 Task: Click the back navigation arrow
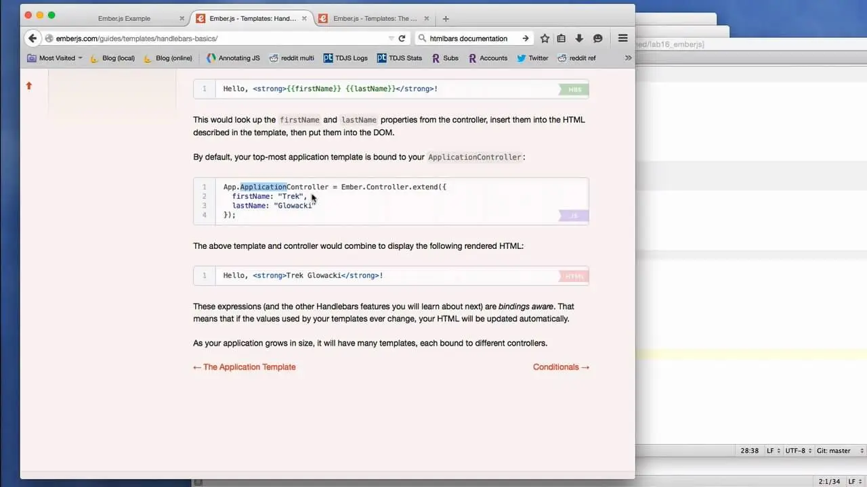click(x=33, y=39)
